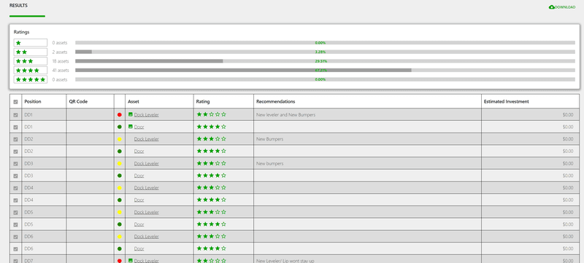The height and width of the screenshot is (263, 584).
Task: Click three-star rating of DD3 Dock Leveler
Action: pyautogui.click(x=211, y=163)
